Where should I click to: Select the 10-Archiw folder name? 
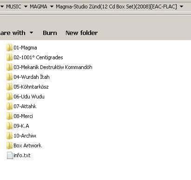pyautogui.click(x=25, y=136)
